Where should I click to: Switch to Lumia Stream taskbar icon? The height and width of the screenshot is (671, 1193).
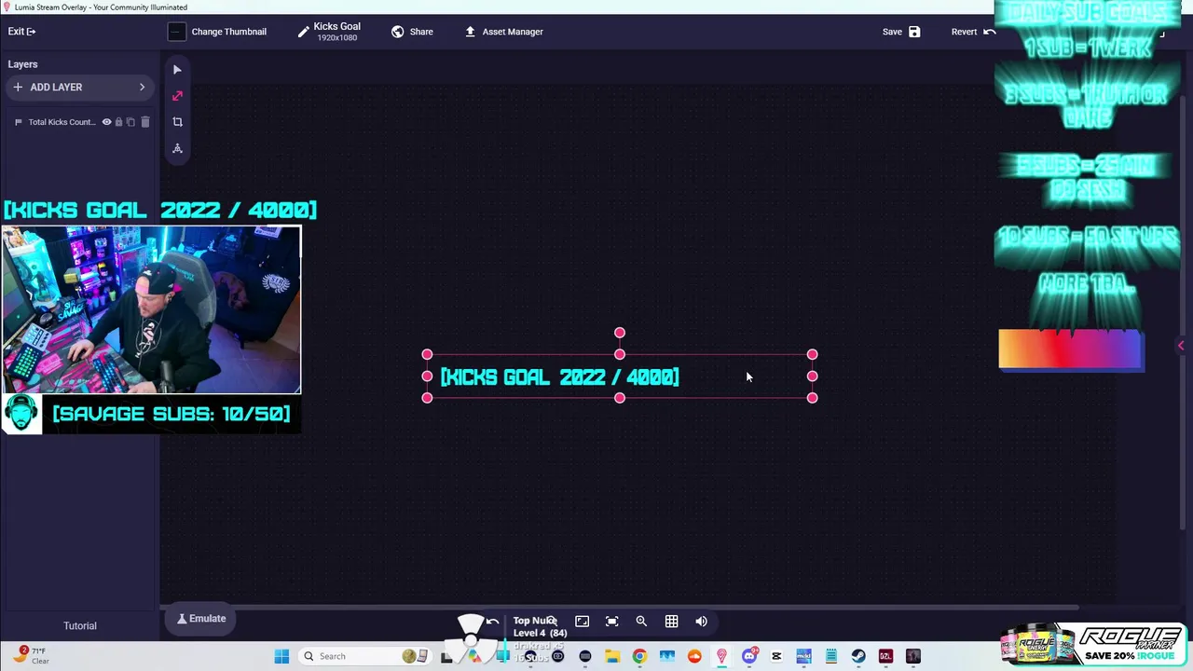point(721,656)
